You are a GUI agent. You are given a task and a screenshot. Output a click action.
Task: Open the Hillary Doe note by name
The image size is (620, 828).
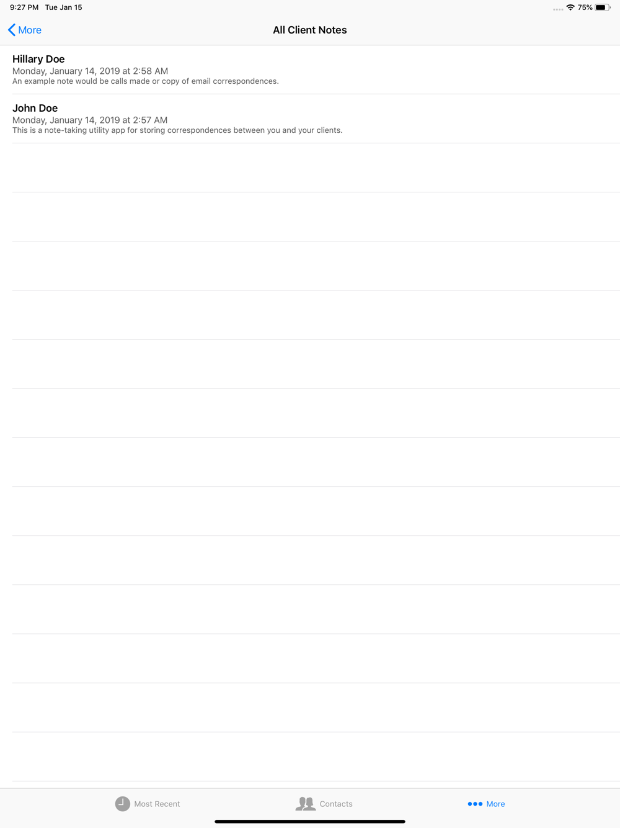click(x=38, y=59)
